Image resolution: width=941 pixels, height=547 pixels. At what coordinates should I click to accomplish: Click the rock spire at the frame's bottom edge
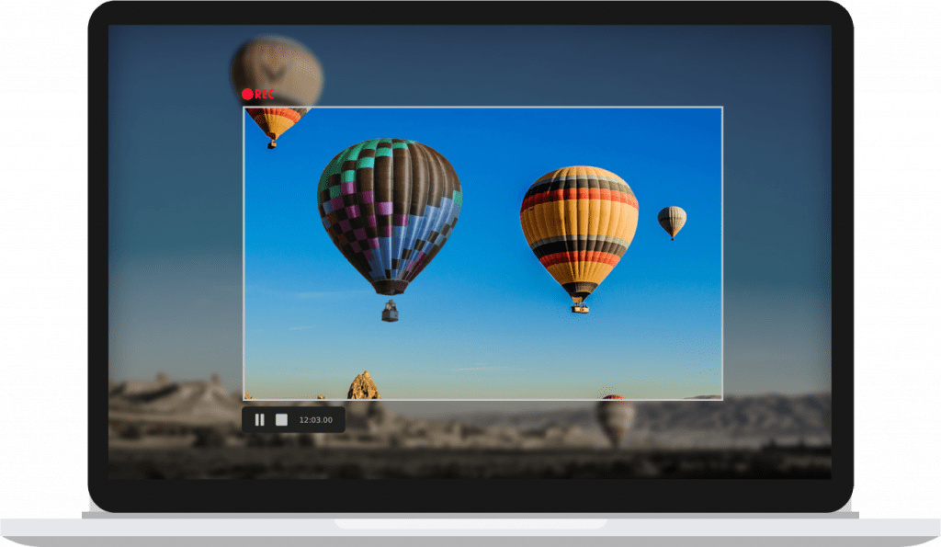point(363,385)
